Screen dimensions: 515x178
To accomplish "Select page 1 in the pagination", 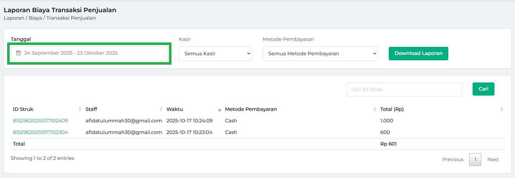I will tap(475, 160).
